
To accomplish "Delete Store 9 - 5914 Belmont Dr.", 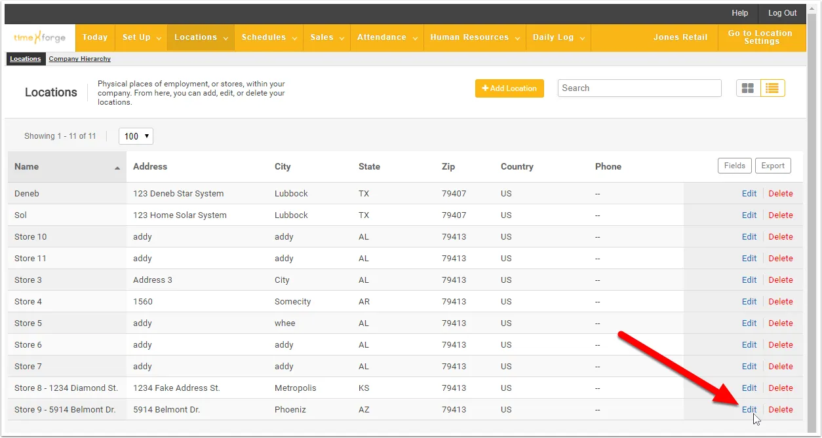I will coord(781,410).
